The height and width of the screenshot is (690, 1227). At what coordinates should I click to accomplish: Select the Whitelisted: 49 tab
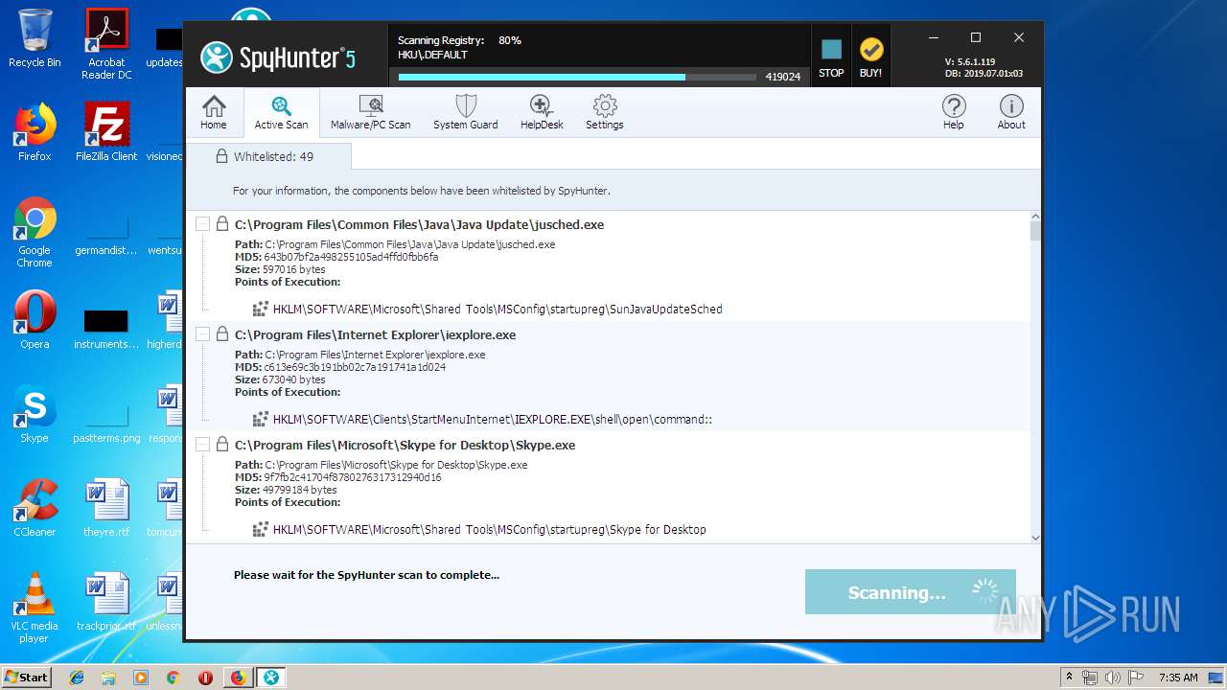pos(268,156)
